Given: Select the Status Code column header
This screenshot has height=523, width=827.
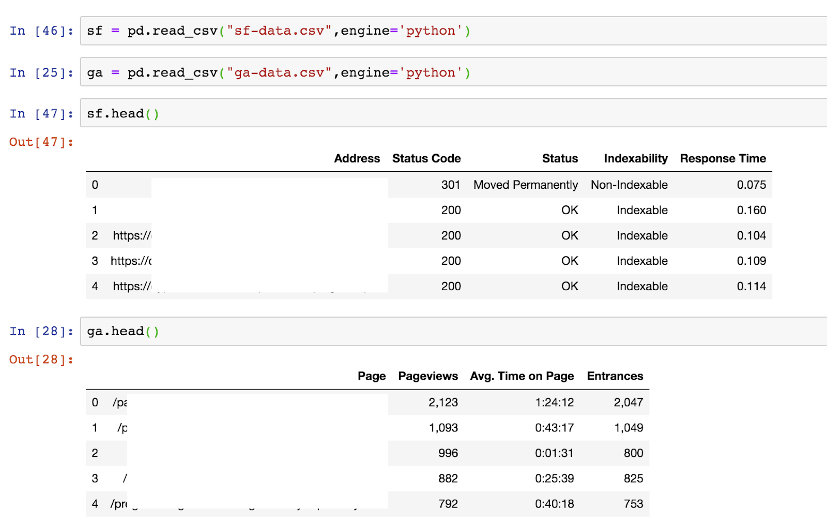Looking at the screenshot, I should pos(426,159).
